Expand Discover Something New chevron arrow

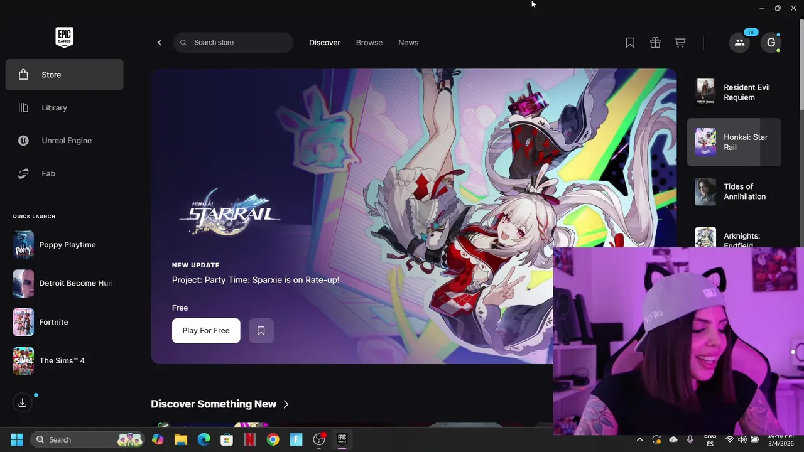[286, 404]
